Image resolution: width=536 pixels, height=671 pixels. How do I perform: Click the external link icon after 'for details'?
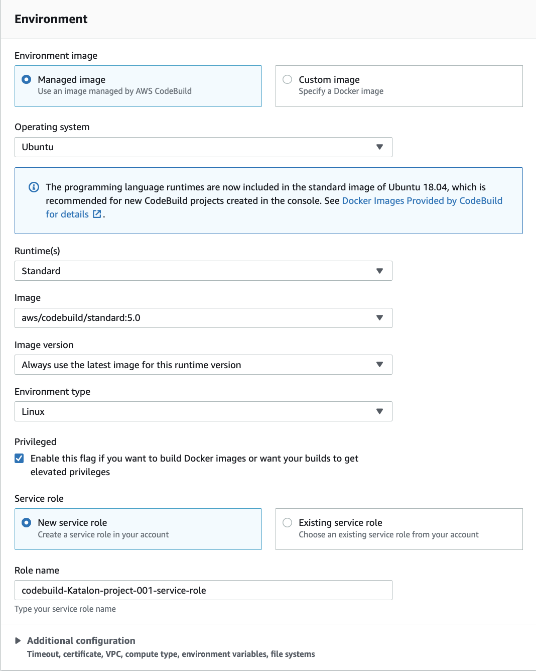(x=97, y=214)
